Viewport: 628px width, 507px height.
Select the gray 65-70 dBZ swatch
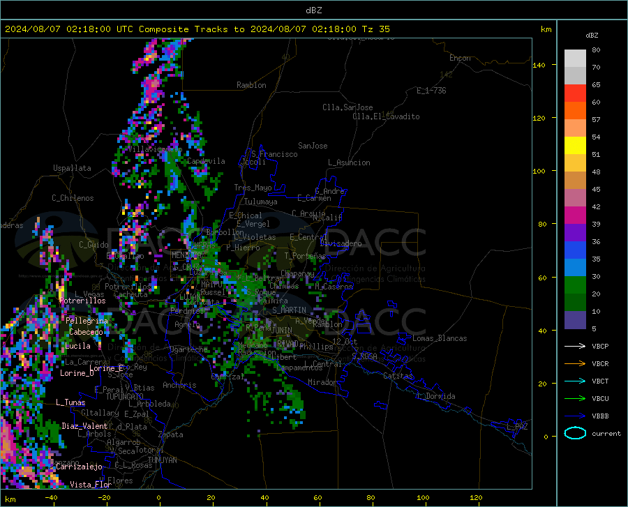click(575, 75)
